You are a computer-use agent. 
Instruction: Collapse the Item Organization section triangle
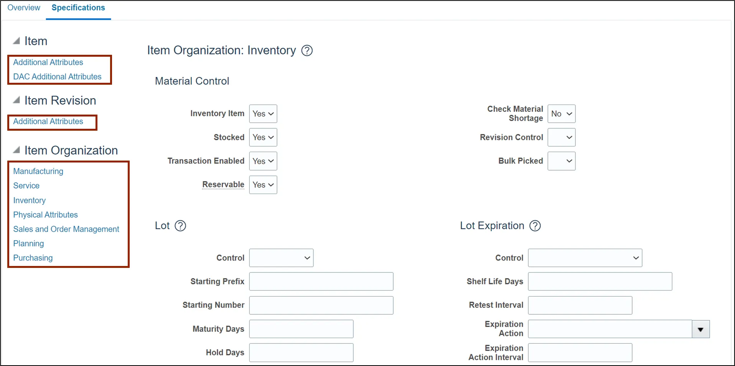coord(16,150)
